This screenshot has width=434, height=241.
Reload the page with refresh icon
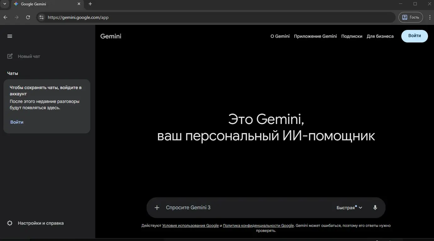pos(28,17)
